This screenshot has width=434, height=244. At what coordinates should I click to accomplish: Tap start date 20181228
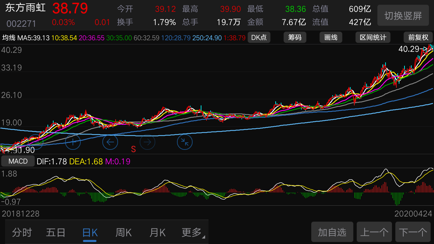point(21,214)
